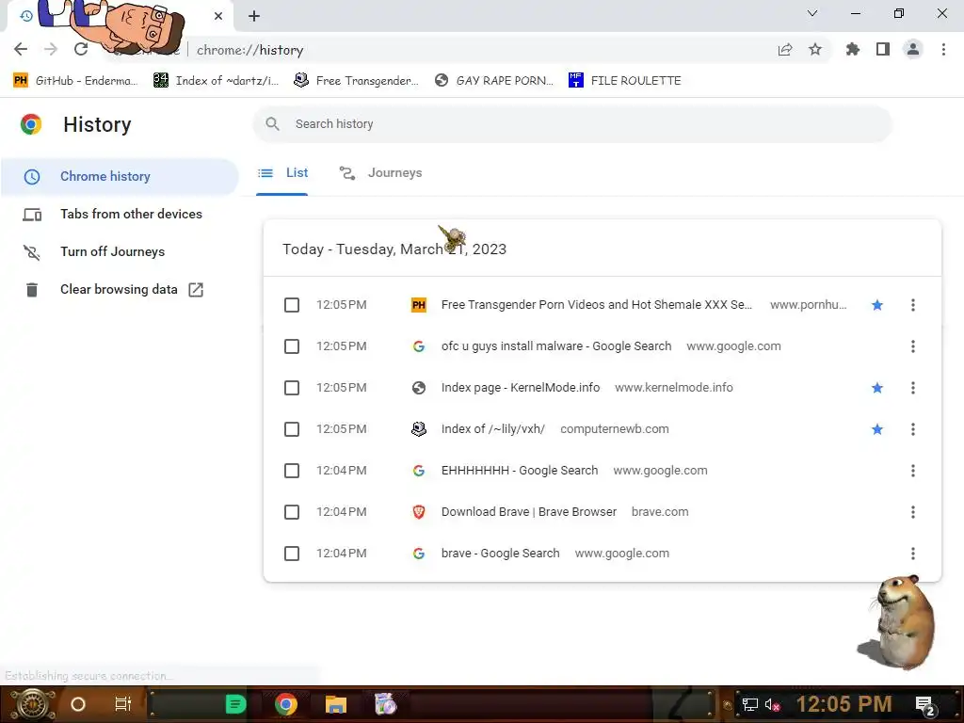This screenshot has width=964, height=723.
Task: Open actions menu for EHHHHHHH search entry
Action: pyautogui.click(x=913, y=471)
